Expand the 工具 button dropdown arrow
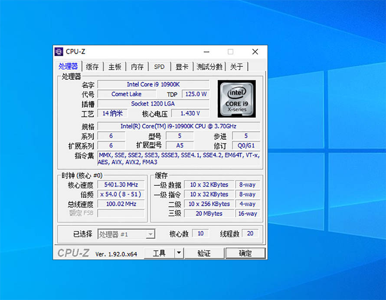Screen dimensions: 386x300 179,253
